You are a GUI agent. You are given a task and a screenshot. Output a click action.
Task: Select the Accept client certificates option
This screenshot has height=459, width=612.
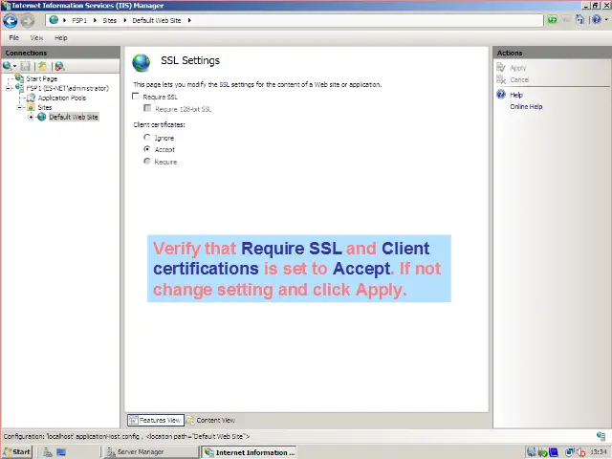[146, 149]
